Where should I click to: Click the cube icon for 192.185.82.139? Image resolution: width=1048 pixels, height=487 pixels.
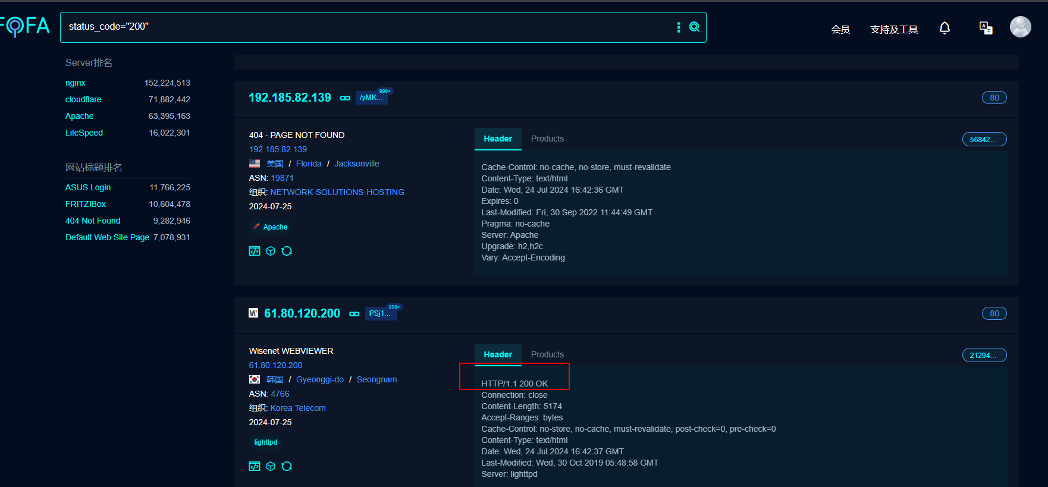click(271, 251)
